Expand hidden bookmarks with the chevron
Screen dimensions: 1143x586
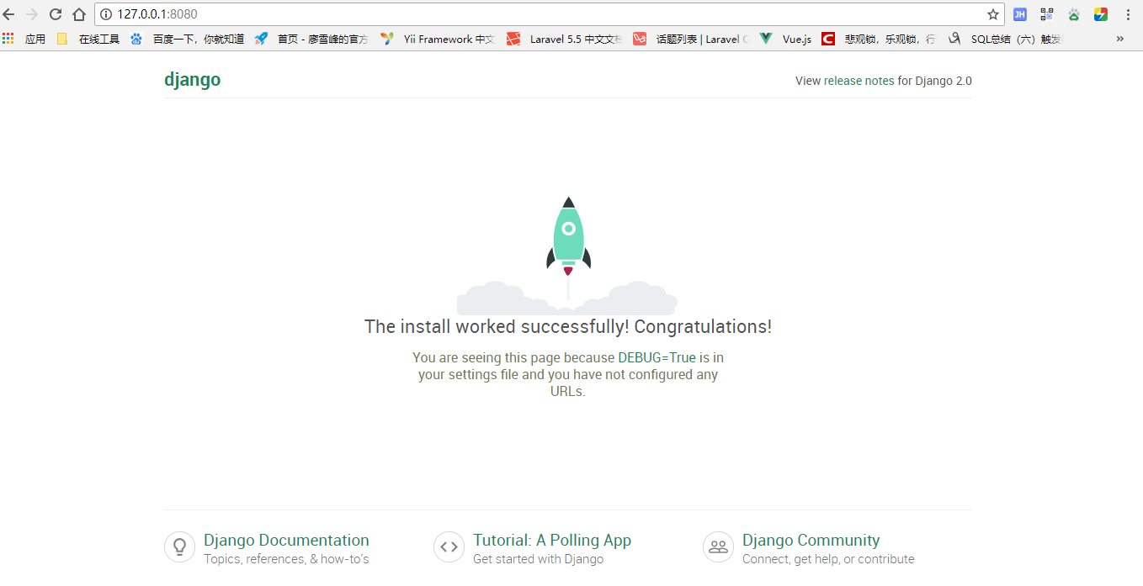coord(1119,39)
